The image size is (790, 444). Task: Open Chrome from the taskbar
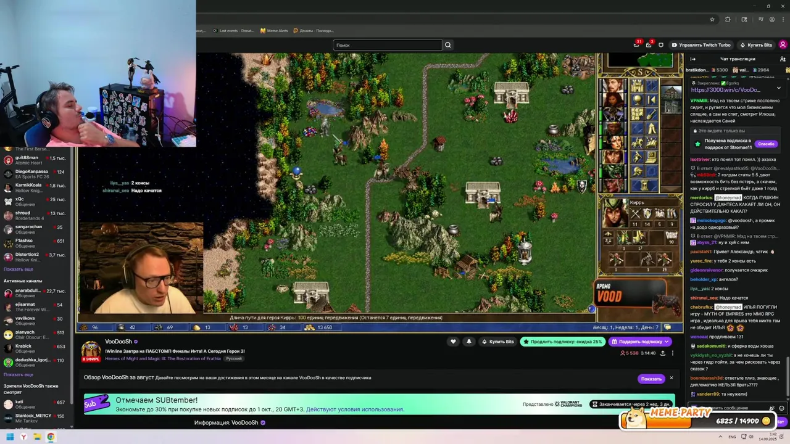[x=51, y=437]
